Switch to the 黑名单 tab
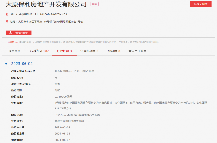 click(x=114, y=51)
